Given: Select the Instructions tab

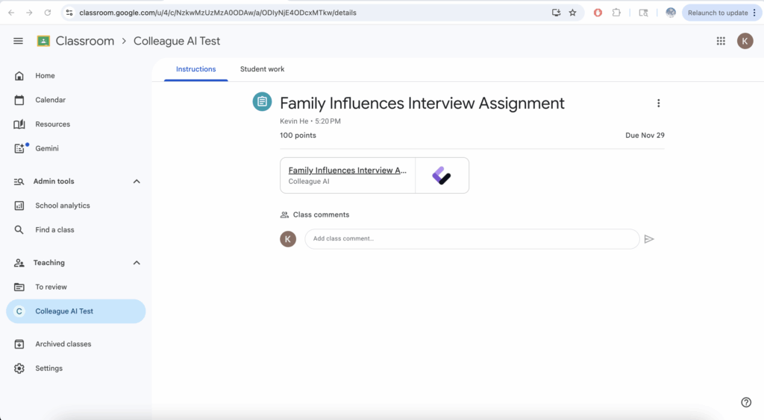Looking at the screenshot, I should tap(195, 69).
